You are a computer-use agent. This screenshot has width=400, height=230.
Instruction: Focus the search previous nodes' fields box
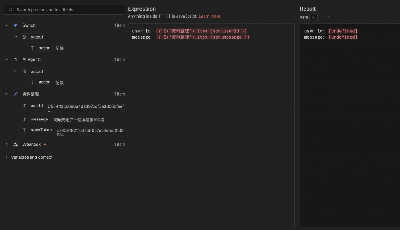[64, 10]
